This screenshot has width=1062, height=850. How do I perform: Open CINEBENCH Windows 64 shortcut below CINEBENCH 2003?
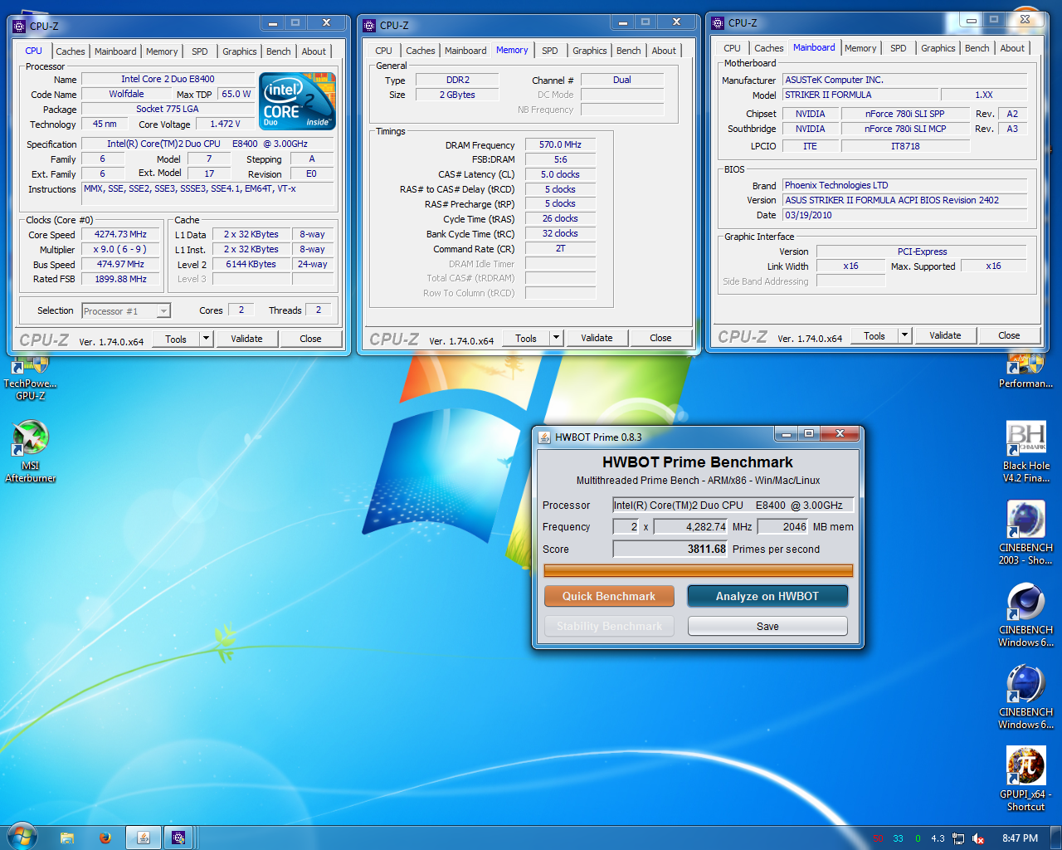click(1026, 616)
